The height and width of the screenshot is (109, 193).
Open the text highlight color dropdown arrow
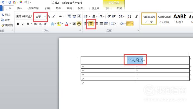pos(62,24)
